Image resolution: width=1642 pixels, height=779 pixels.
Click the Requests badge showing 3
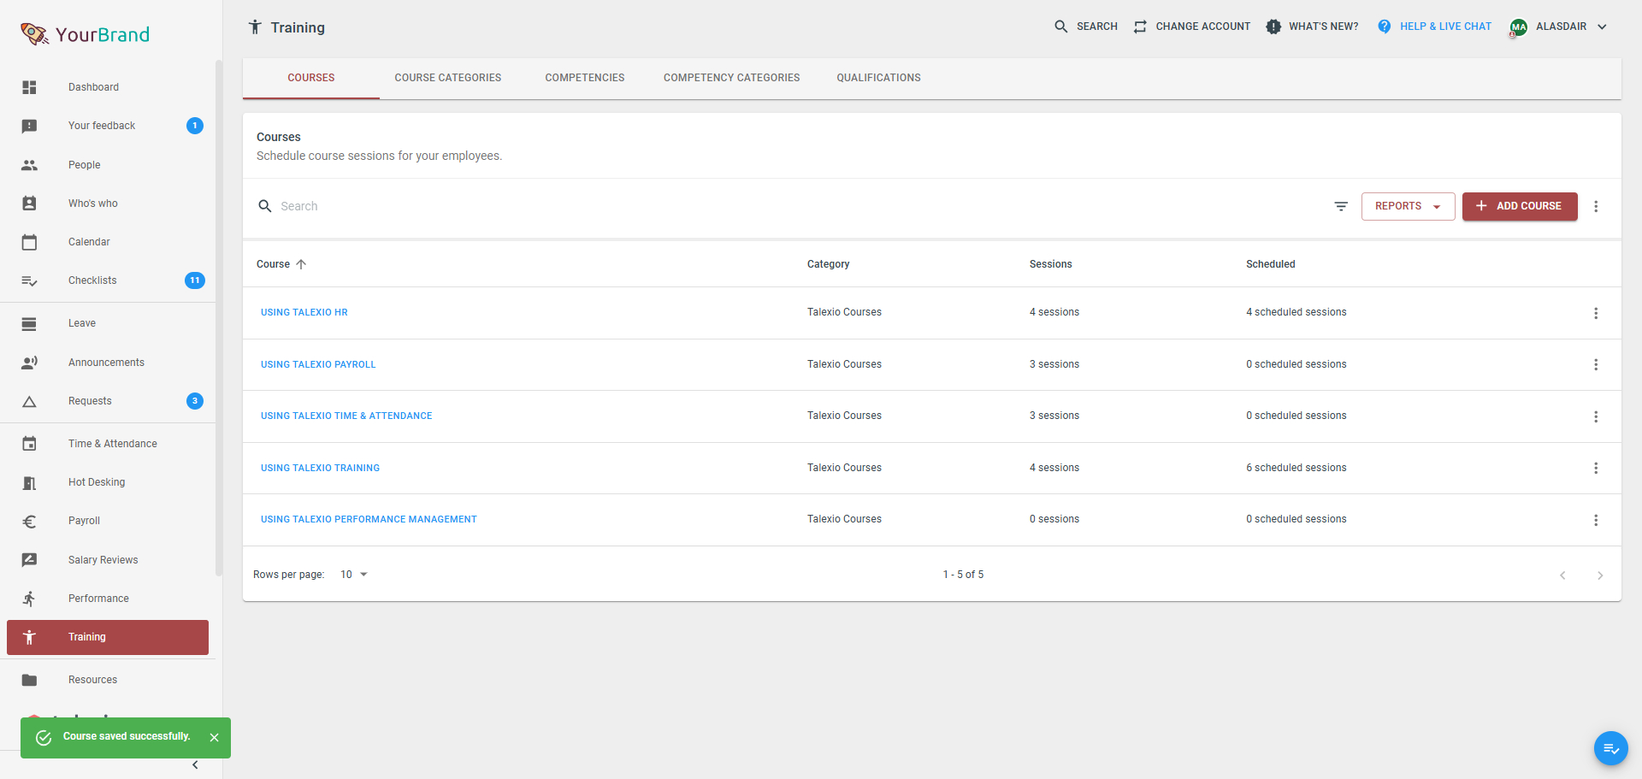coord(195,401)
